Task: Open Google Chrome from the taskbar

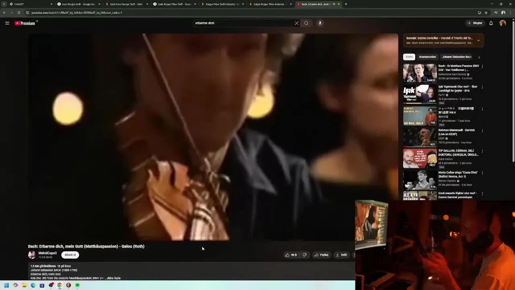Action: [x=60, y=285]
